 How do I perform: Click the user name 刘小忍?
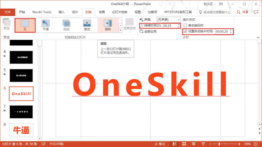pos(208,4)
